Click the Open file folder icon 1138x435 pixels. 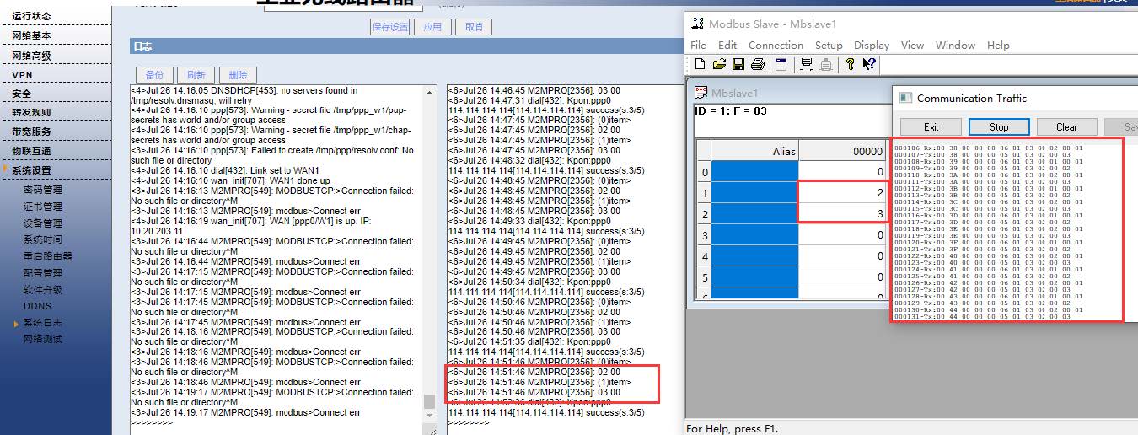pyautogui.click(x=719, y=65)
